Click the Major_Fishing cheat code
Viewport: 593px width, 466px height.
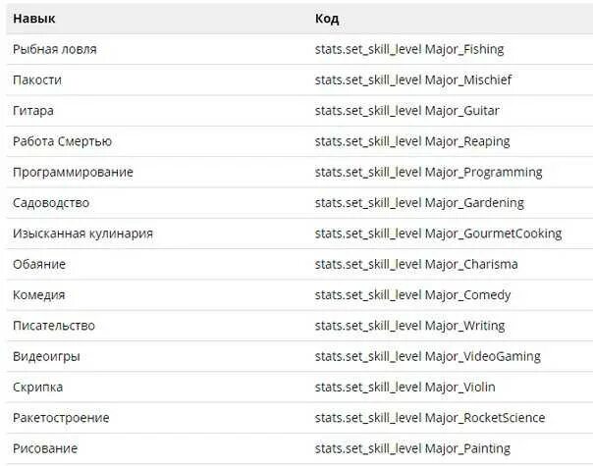tap(409, 49)
